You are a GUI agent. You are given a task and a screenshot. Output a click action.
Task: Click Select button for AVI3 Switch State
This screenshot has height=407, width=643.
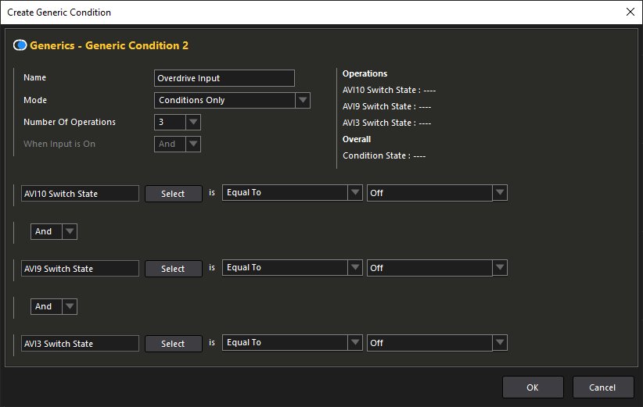[x=174, y=344]
